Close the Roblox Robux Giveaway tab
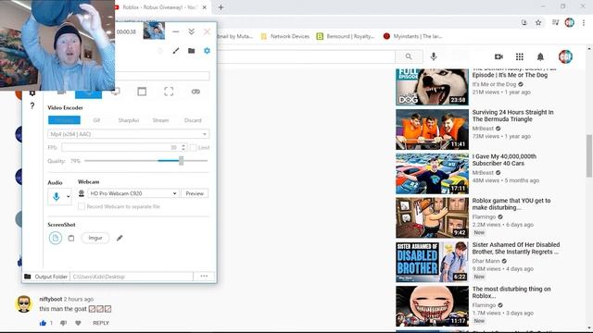The height and width of the screenshot is (333, 593). pos(205,7)
